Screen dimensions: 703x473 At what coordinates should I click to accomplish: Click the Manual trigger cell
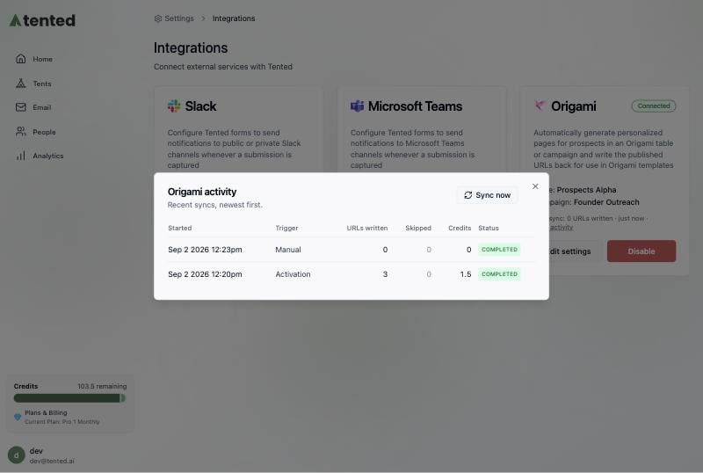[288, 250]
